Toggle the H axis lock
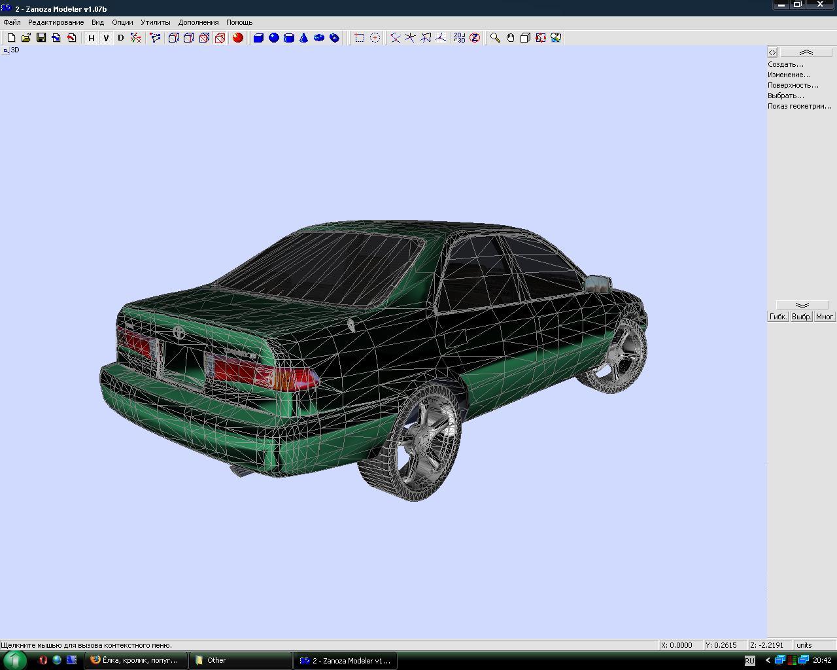 click(x=92, y=38)
